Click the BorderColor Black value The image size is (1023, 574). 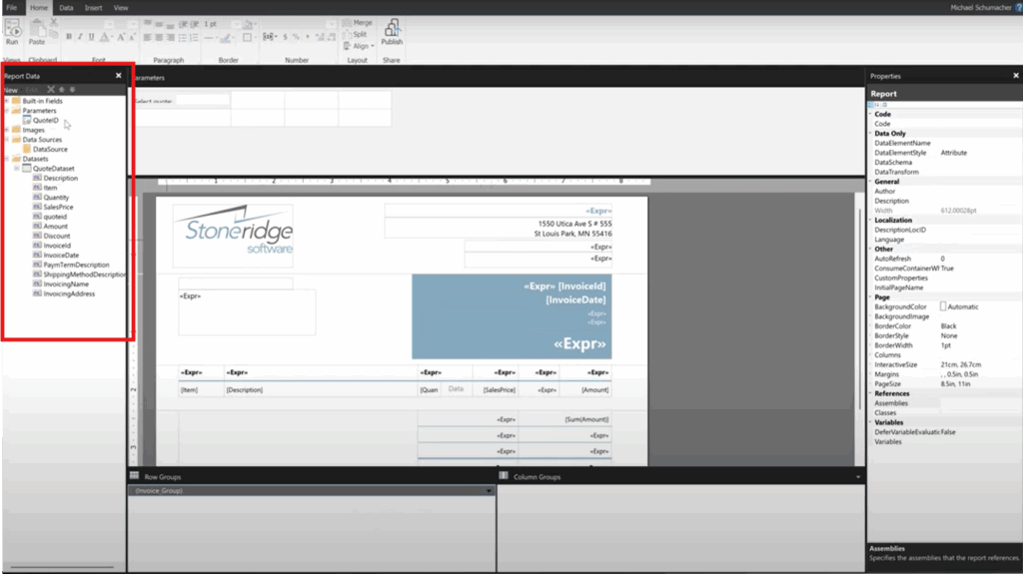pos(948,326)
